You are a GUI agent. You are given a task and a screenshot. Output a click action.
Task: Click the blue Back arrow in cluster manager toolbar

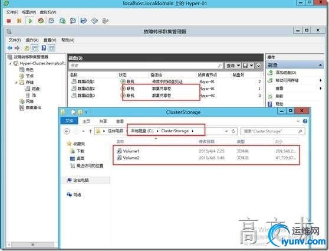(9, 48)
